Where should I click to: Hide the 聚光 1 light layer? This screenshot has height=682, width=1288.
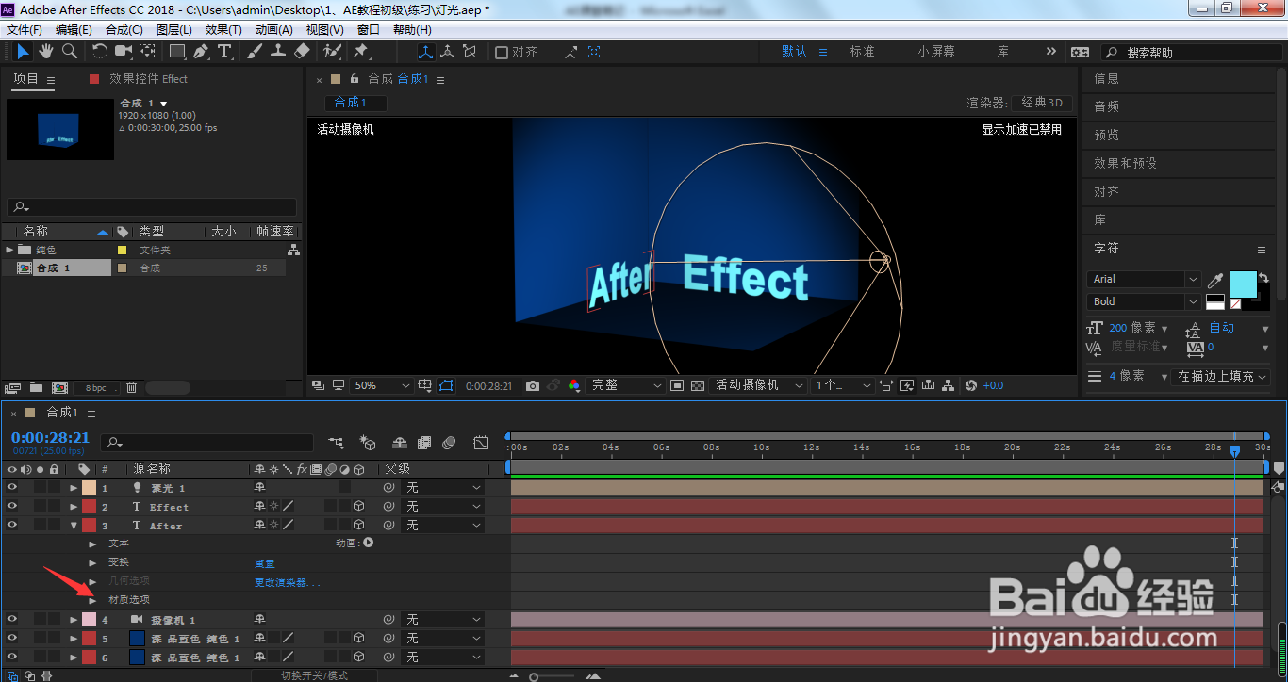point(12,487)
